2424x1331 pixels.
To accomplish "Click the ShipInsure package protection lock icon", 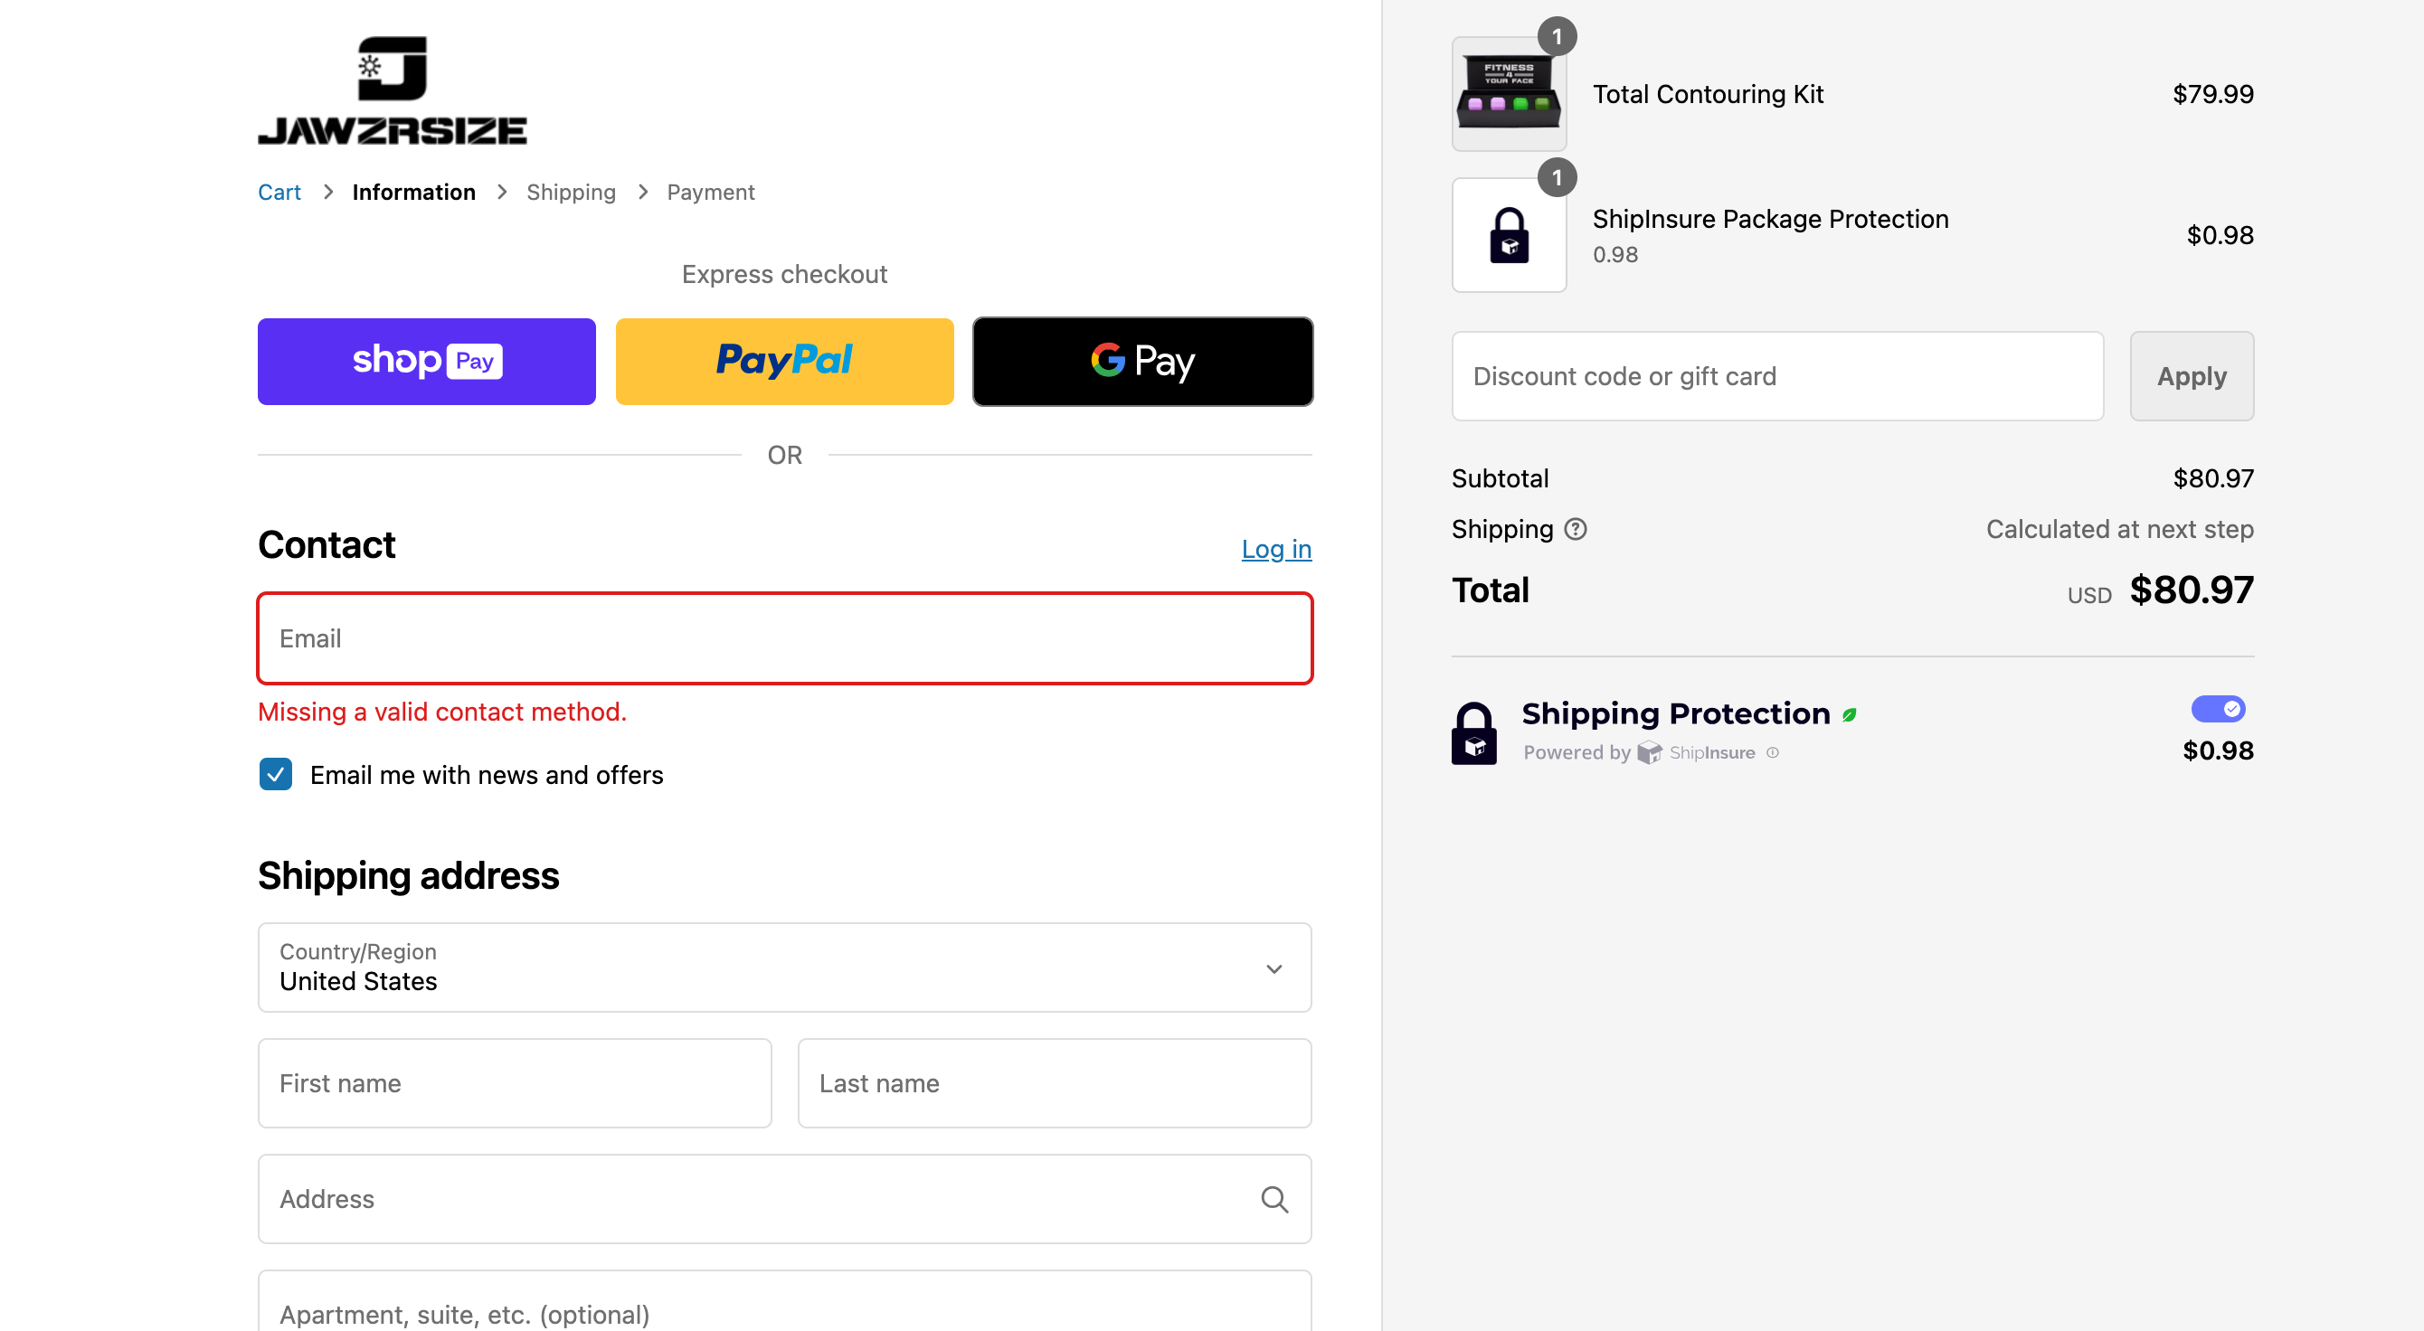I will [x=1506, y=234].
